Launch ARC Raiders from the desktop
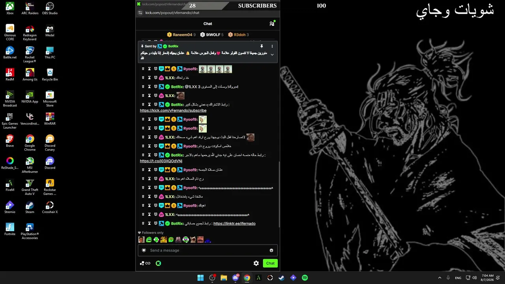Screen dimensions: 505x284 pyautogui.click(x=30, y=9)
